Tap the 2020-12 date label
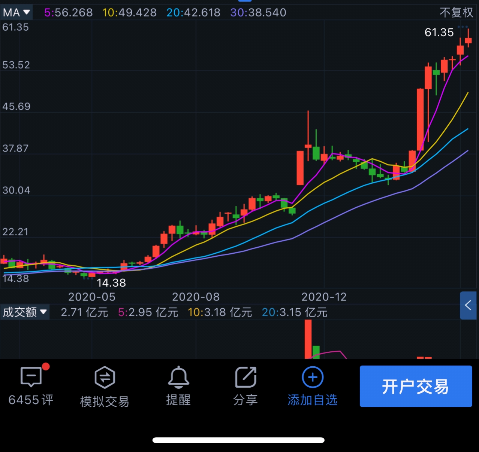The width and height of the screenshot is (479, 452). [x=324, y=297]
